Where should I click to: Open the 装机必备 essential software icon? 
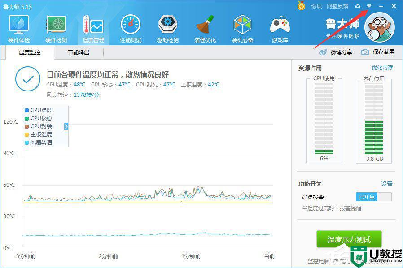point(242,26)
